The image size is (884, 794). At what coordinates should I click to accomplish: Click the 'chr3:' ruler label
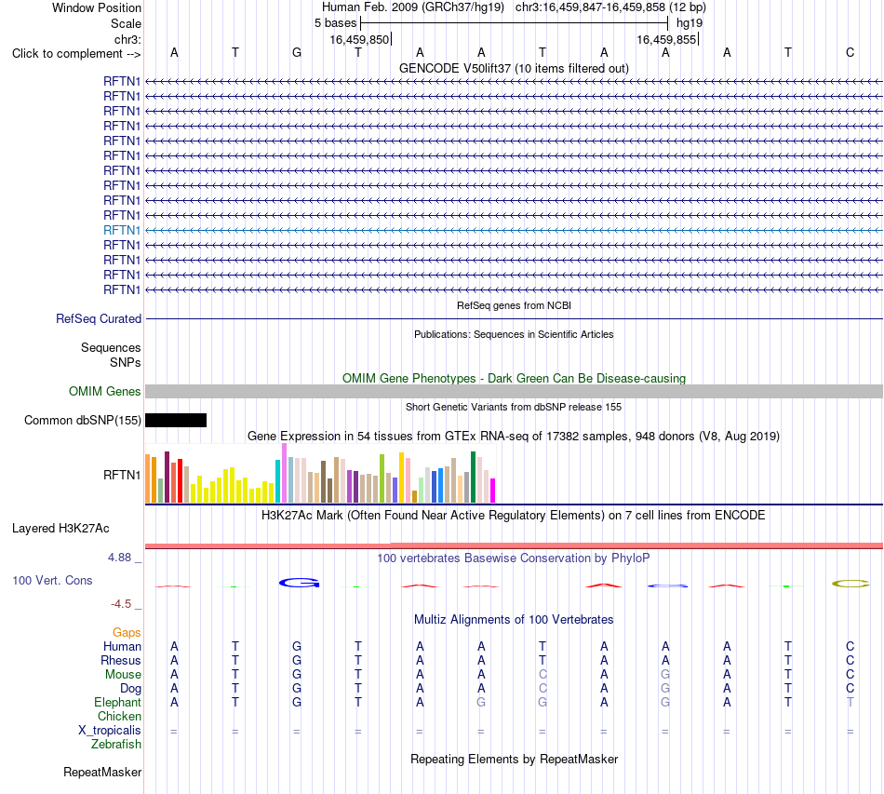[127, 39]
